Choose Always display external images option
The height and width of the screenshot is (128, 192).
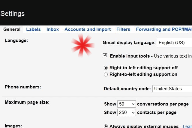point(106,127)
